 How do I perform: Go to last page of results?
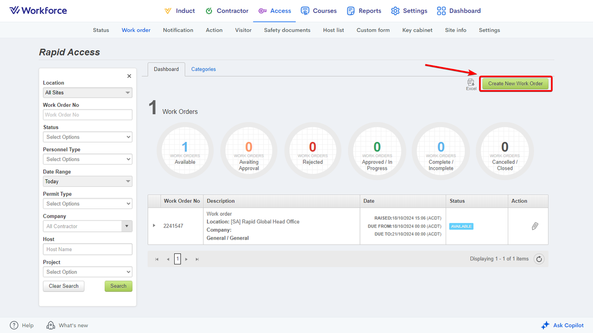click(197, 259)
